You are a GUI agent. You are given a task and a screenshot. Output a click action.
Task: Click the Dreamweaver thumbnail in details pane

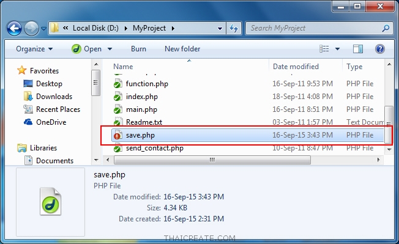pyautogui.click(x=50, y=201)
